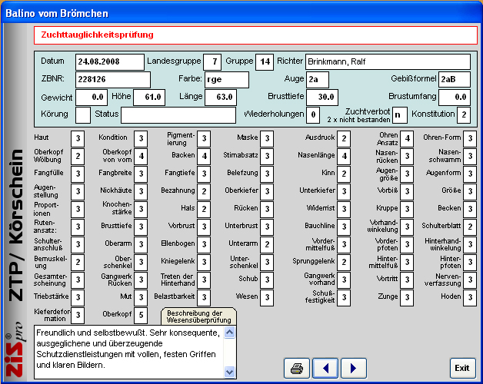Open the Beschreibung der Wesensüberprüfung tab
This screenshot has height=384, width=483.
198,317
